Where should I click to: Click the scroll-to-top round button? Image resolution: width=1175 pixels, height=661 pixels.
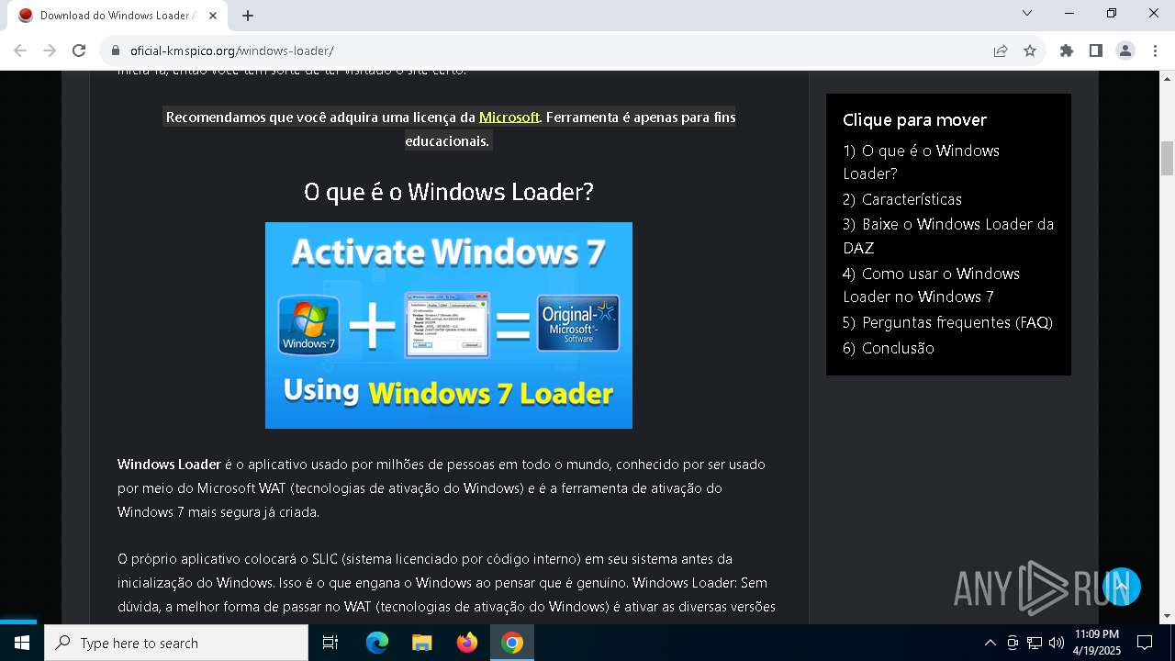tap(1121, 587)
